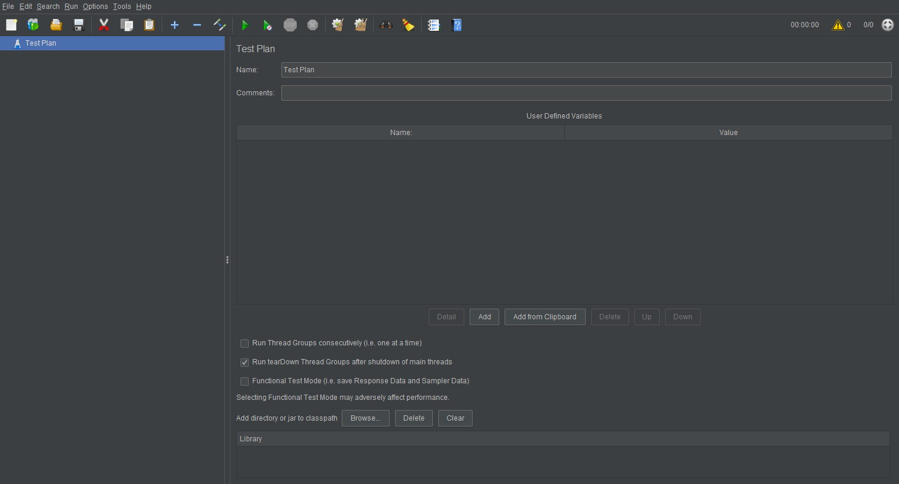The height and width of the screenshot is (484, 899).
Task: Create a new test plan via New icon
Action: pos(11,25)
